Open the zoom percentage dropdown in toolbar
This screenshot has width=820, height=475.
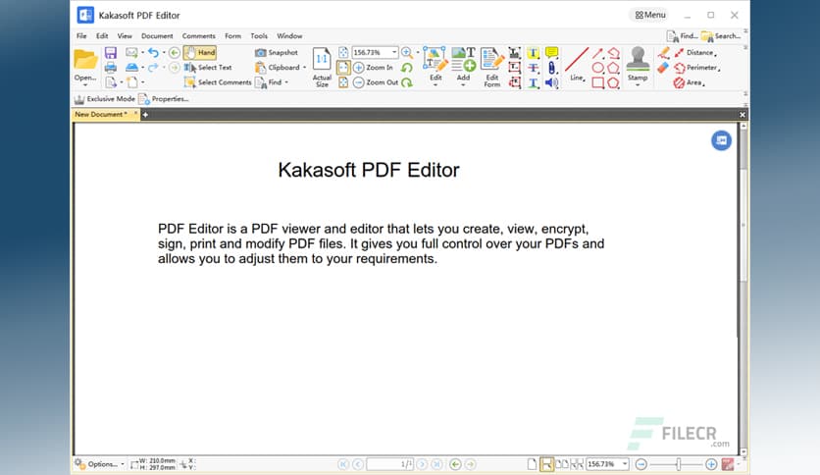click(394, 52)
